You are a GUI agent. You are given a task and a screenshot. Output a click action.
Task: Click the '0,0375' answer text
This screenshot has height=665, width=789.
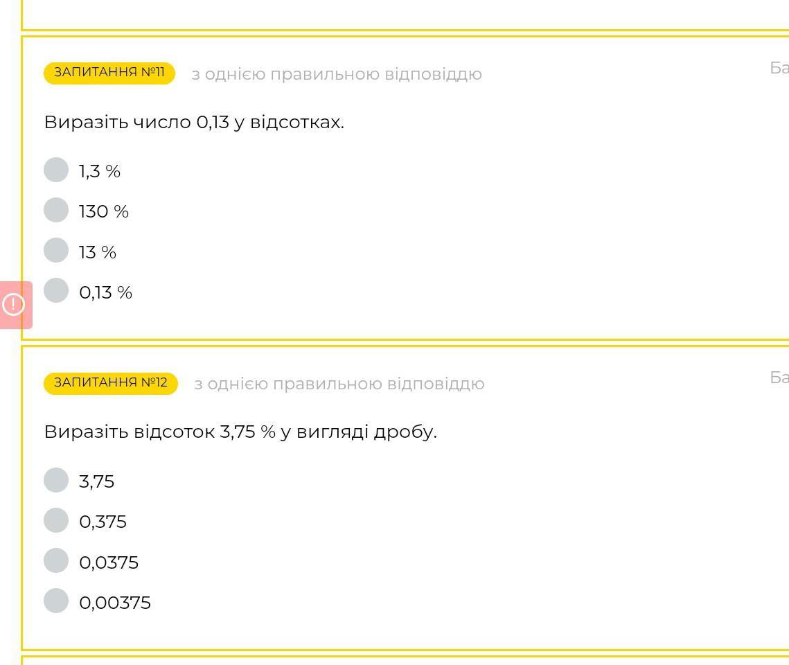coord(109,562)
